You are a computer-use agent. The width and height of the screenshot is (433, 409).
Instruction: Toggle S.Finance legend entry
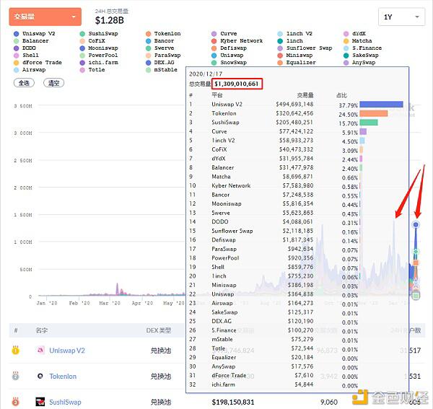[362, 48]
